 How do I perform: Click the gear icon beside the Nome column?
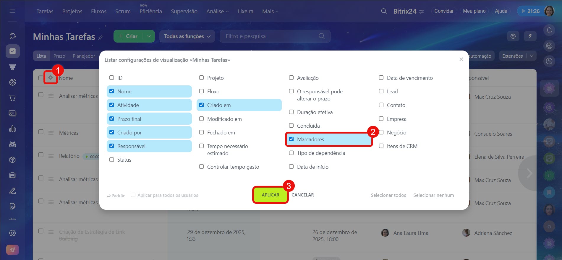click(51, 78)
